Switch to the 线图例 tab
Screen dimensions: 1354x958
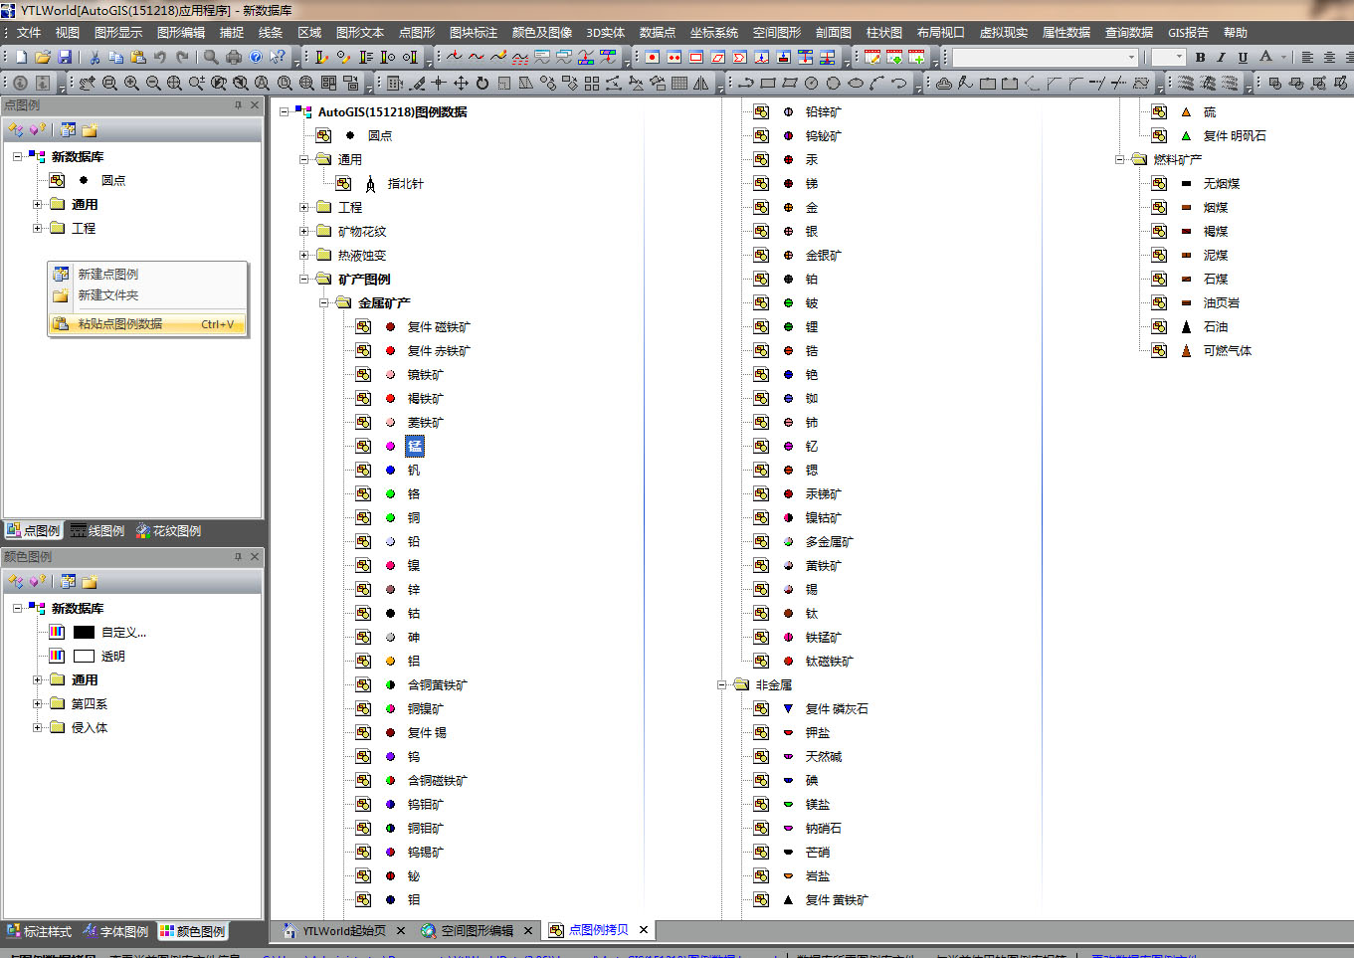click(x=98, y=531)
